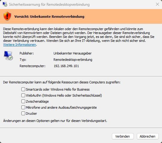Check Mikrofone und andere Audioaufzeichnungsgeräte
Screen dimensions: 162x143
[23, 107]
